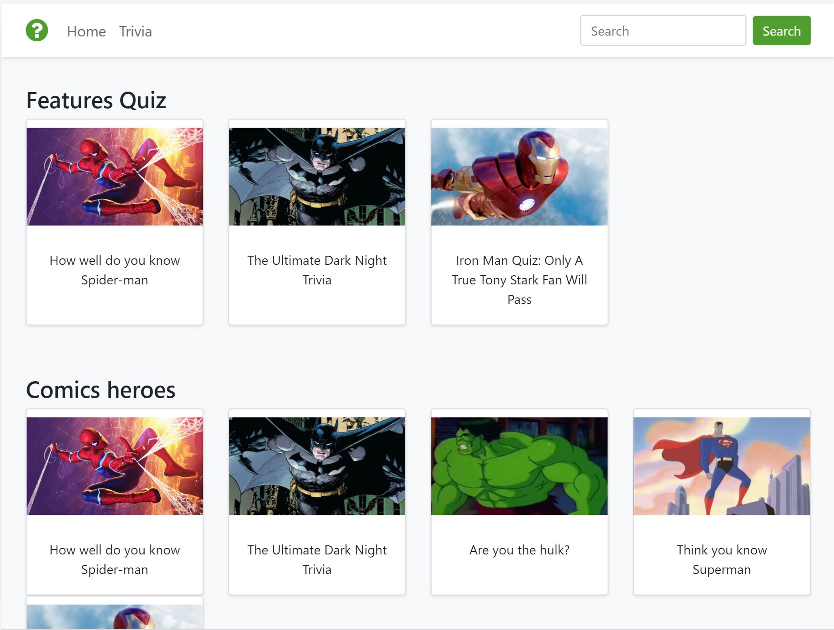The width and height of the screenshot is (834, 630).
Task: Open featured Batman quiz image
Action: coord(317,176)
